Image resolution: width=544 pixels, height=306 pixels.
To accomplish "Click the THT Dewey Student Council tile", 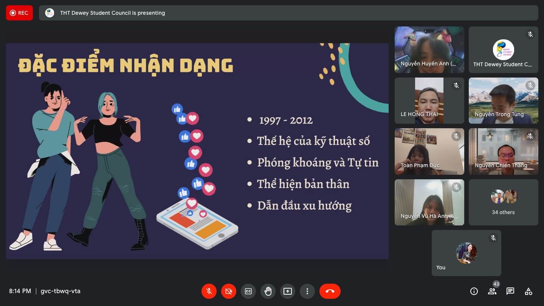I will 503,50.
